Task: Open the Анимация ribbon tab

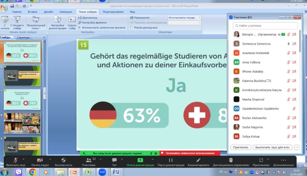Action: coord(65,12)
